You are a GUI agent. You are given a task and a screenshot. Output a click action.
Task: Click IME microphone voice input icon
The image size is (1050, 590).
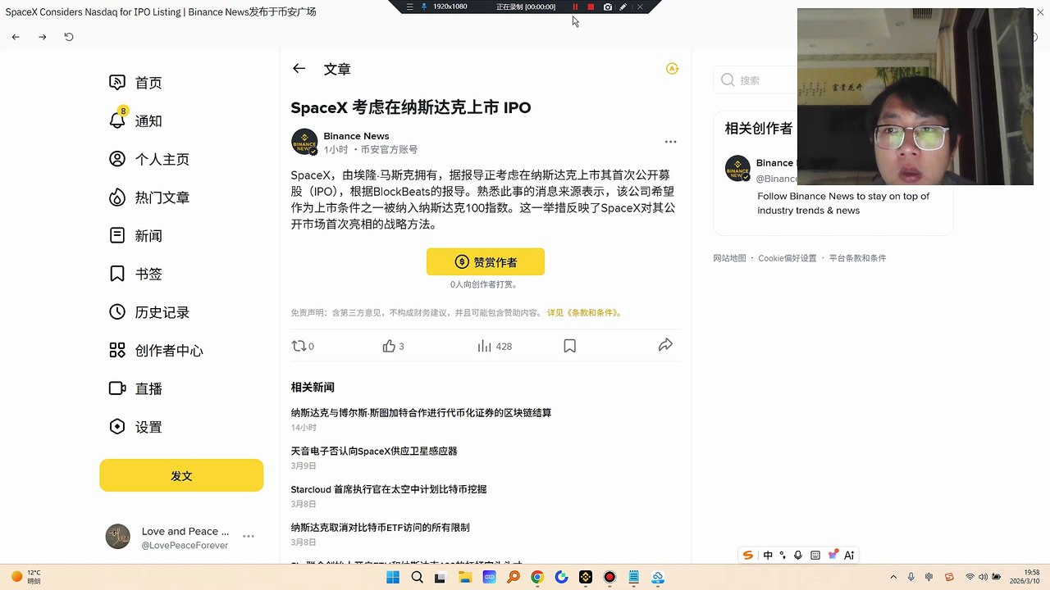coord(798,555)
